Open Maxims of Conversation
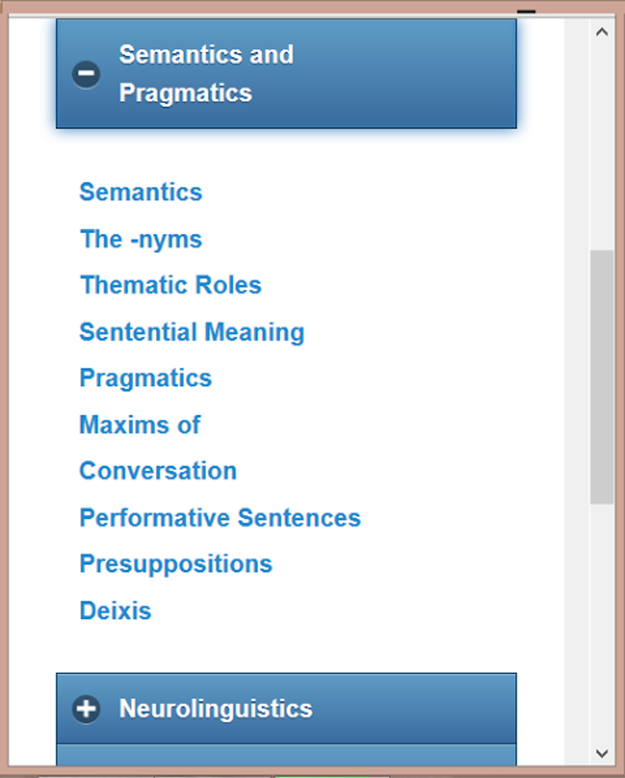This screenshot has height=778, width=625. click(x=157, y=447)
